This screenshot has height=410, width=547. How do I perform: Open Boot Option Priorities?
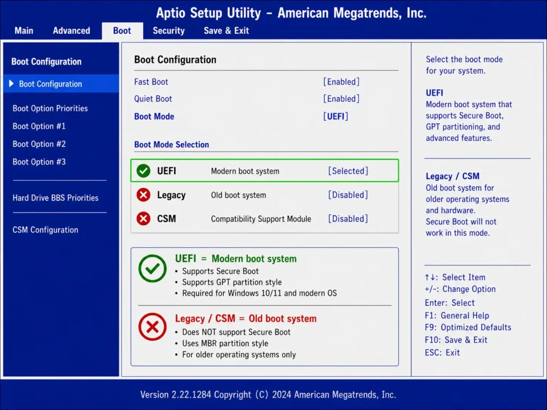point(50,108)
